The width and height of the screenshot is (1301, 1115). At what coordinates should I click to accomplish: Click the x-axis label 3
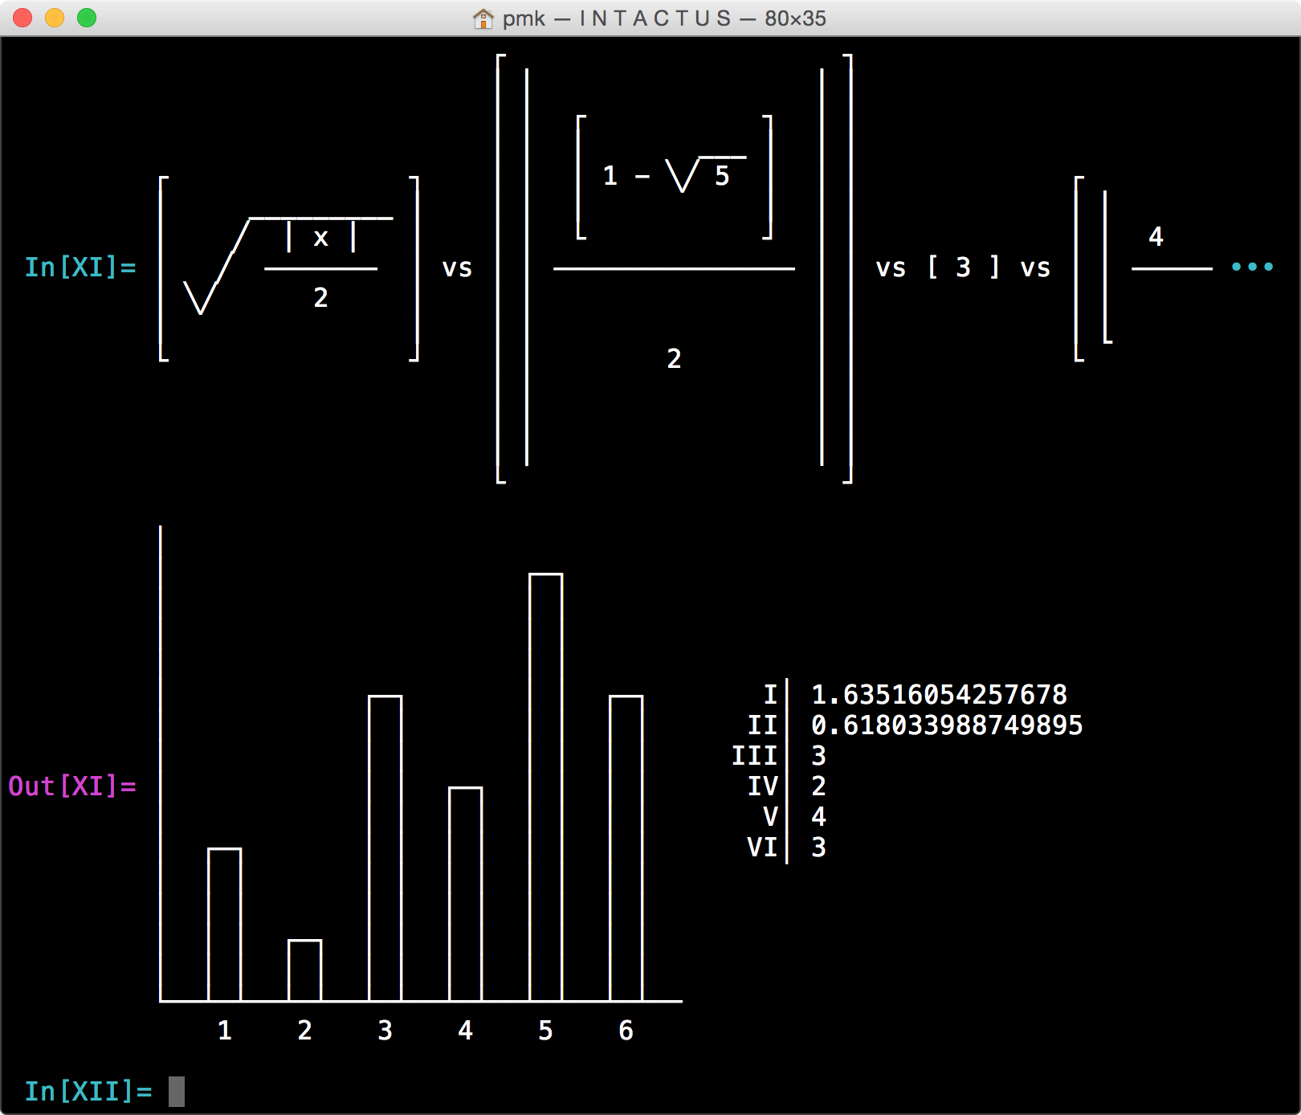385,1030
